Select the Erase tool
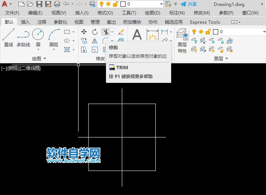This screenshot has width=266, height=195. click(x=121, y=32)
